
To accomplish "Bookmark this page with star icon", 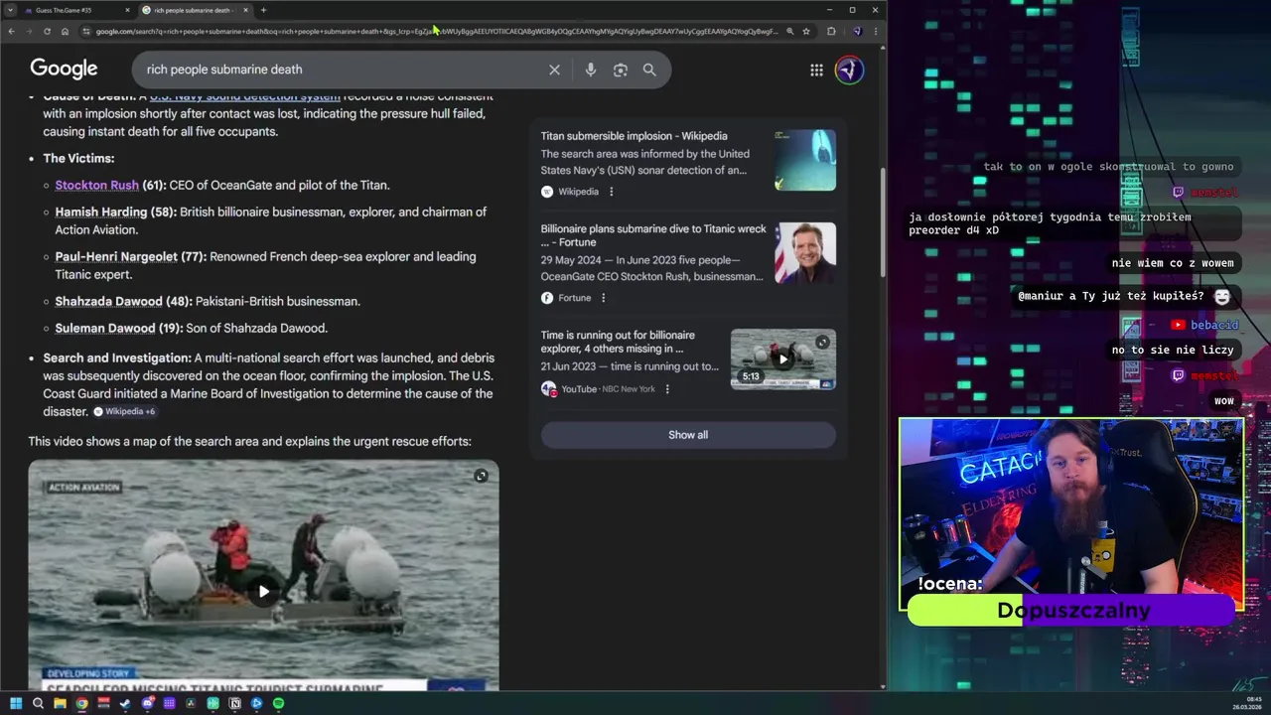I will point(806,31).
